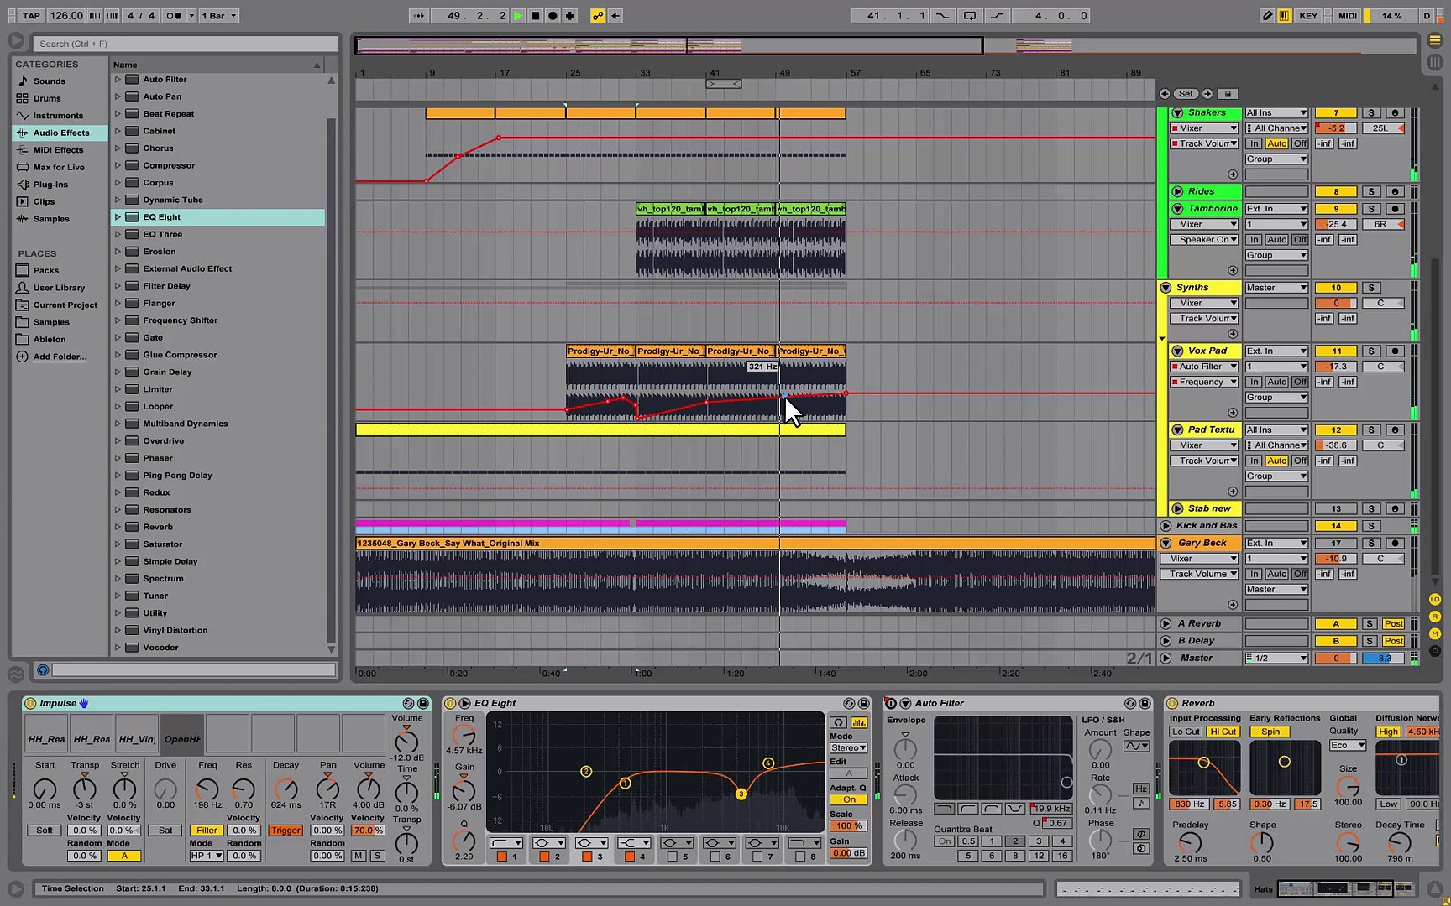Select the MIDI Effects category
This screenshot has width=1451, height=906.
(58, 150)
